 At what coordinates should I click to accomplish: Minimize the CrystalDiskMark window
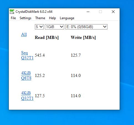(x=88, y=12)
